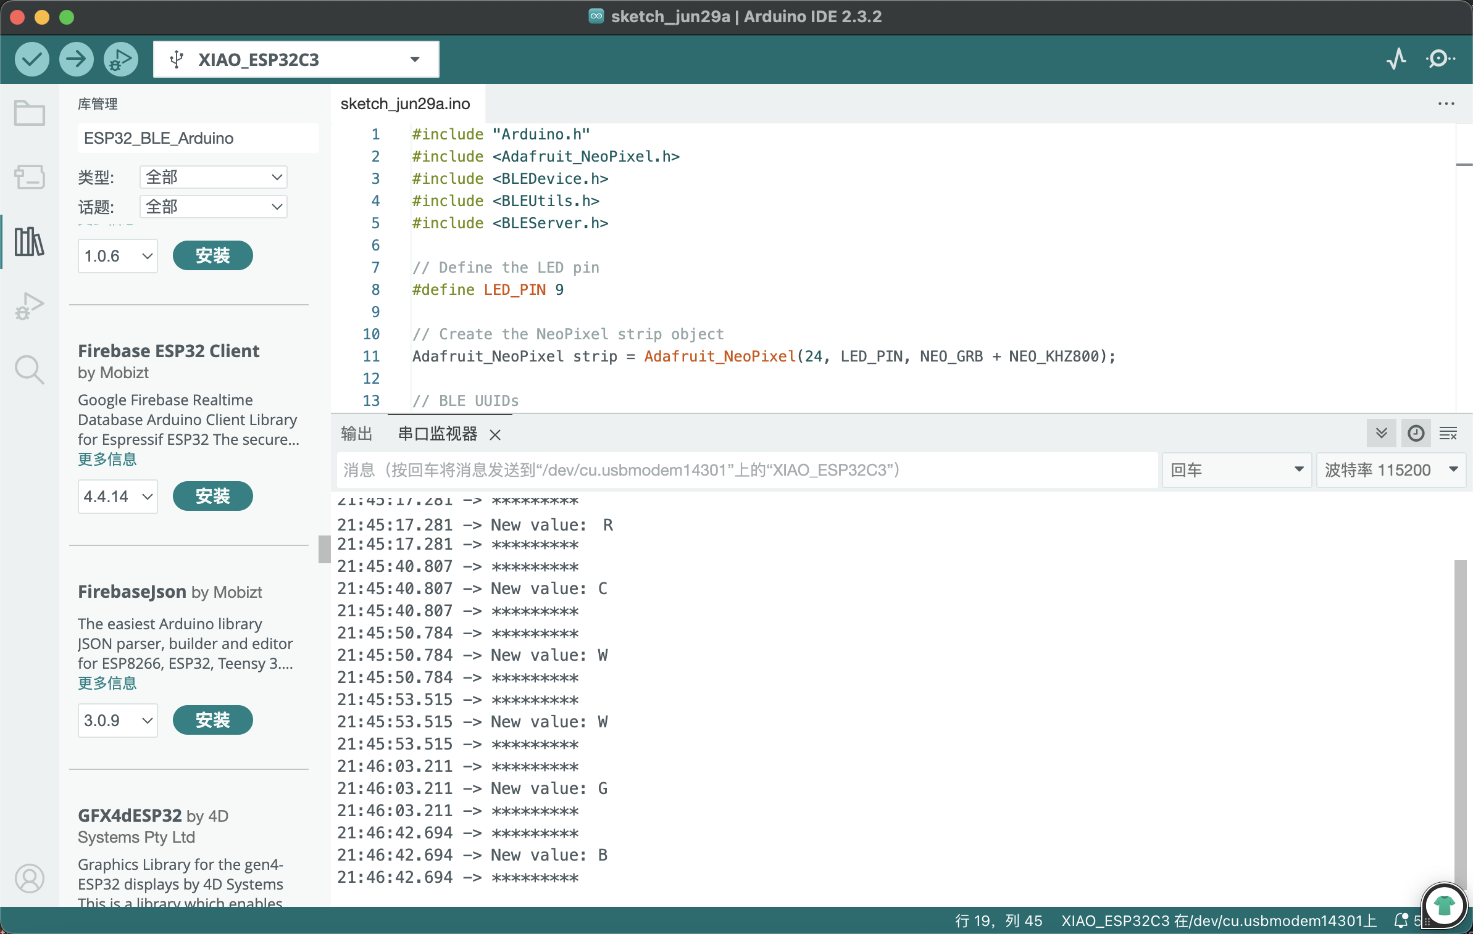The image size is (1473, 934).
Task: Open FirebaseJson version 3.0.9 dropdown
Action: pyautogui.click(x=118, y=720)
